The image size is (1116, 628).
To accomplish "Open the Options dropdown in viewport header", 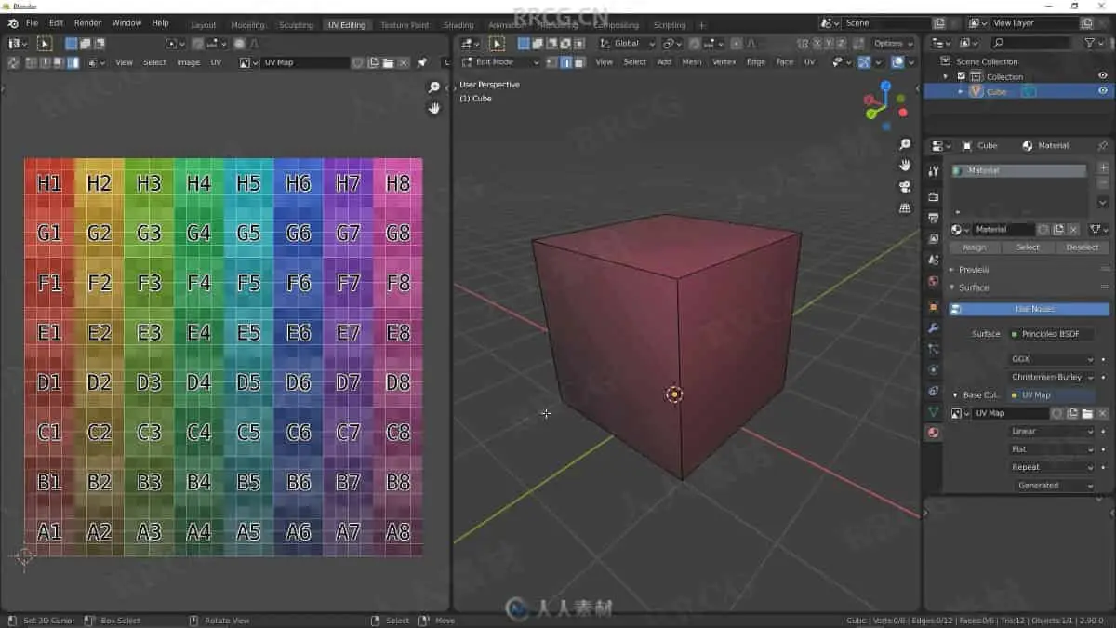I will (x=893, y=43).
